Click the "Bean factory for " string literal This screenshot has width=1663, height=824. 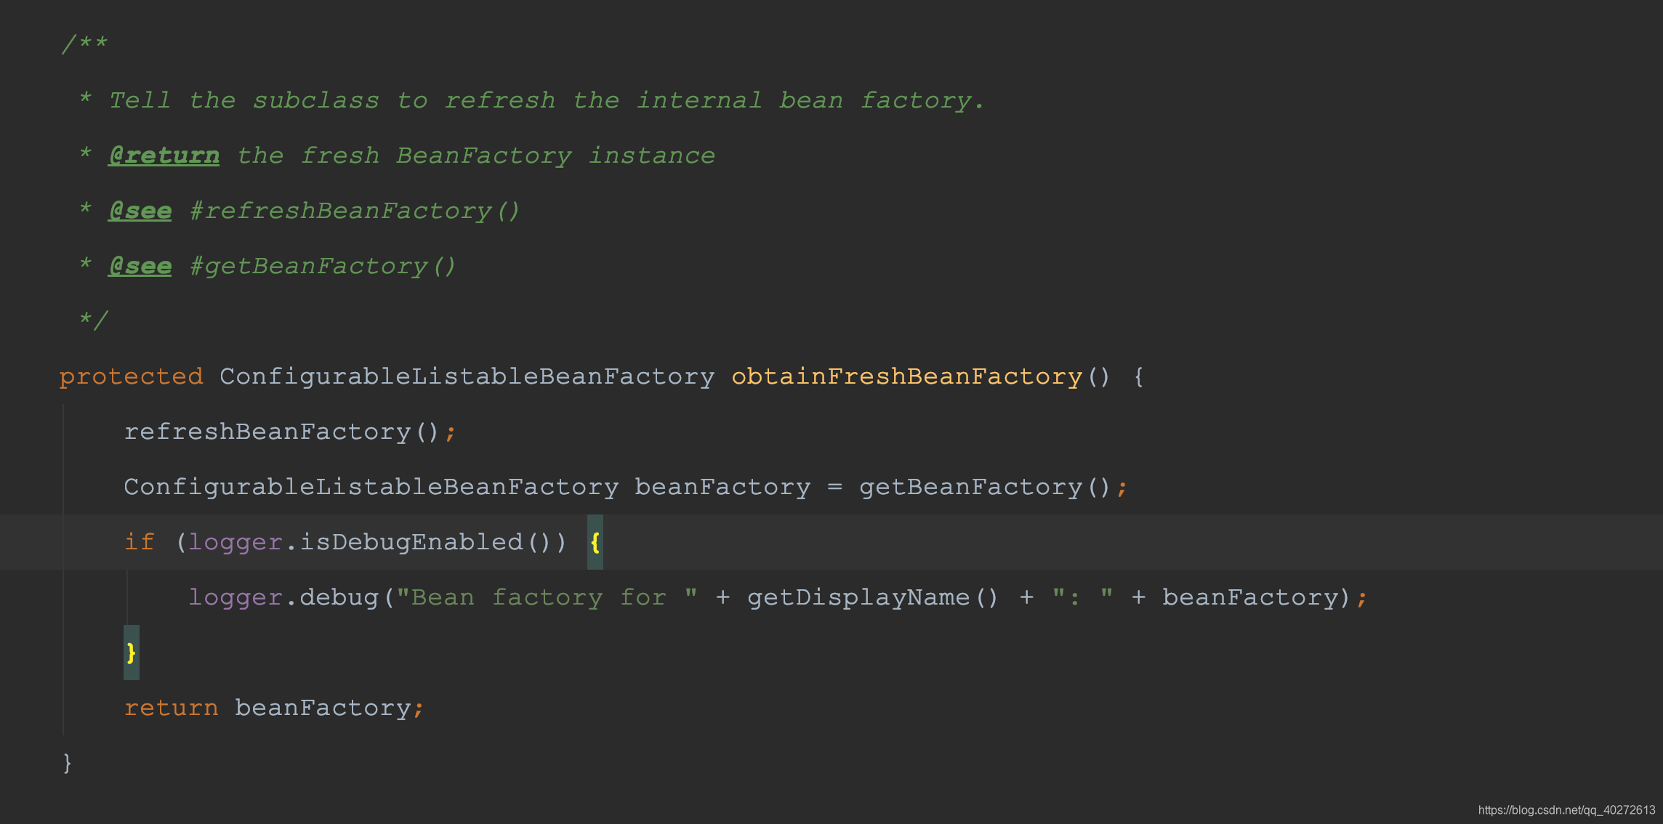click(x=547, y=597)
